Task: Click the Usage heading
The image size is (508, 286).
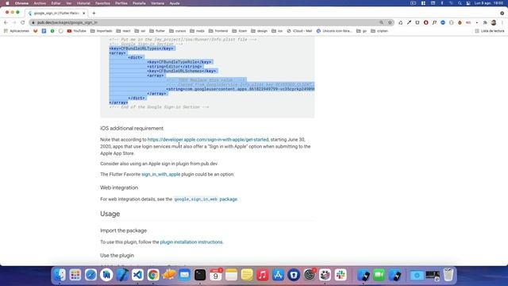Action: pos(110,214)
